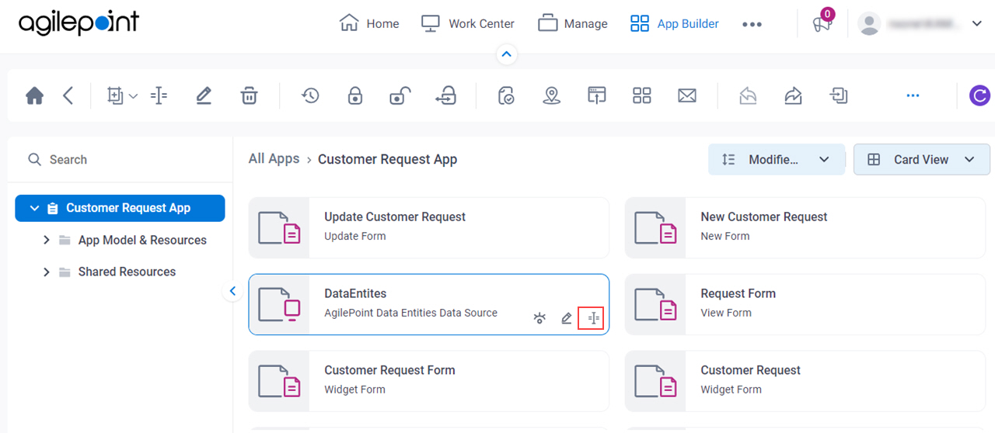Click the four-squares grid toolbar icon
The width and height of the screenshot is (995, 433).
(x=641, y=95)
